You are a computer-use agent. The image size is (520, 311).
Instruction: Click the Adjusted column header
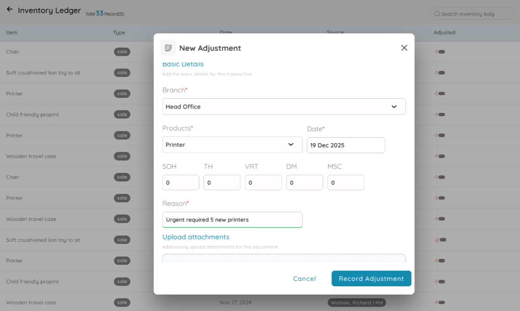[x=444, y=32]
